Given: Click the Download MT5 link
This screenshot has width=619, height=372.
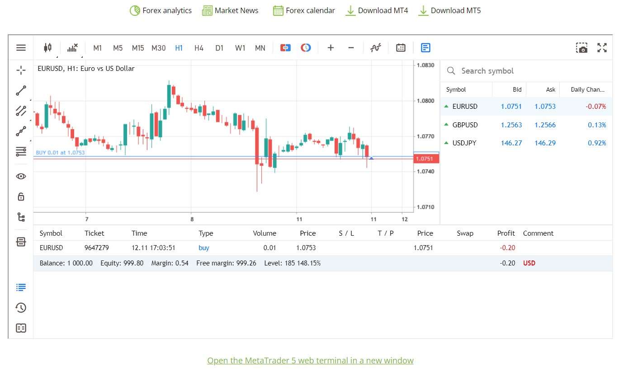Looking at the screenshot, I should 449,10.
